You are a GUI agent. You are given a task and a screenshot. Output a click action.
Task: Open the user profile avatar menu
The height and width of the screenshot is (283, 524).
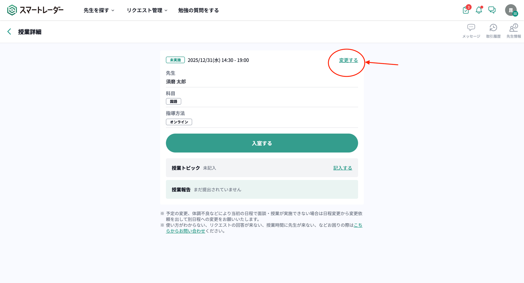[511, 10]
